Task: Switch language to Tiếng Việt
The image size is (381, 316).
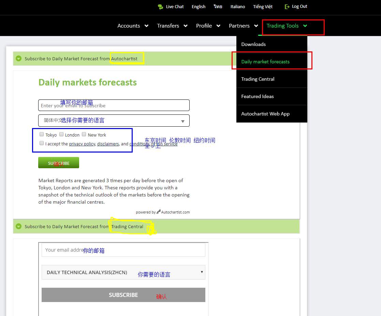Action: point(263,7)
